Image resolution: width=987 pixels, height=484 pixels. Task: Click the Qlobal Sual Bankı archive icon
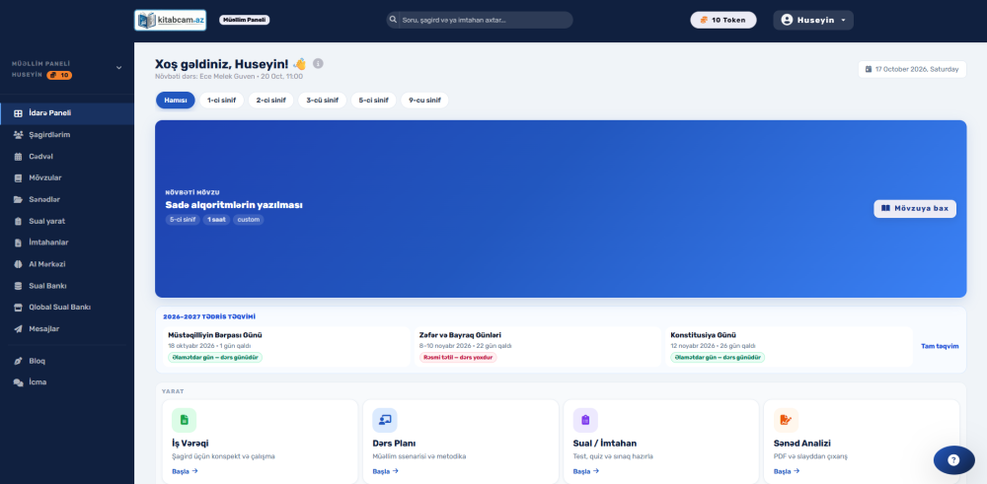[x=18, y=307]
